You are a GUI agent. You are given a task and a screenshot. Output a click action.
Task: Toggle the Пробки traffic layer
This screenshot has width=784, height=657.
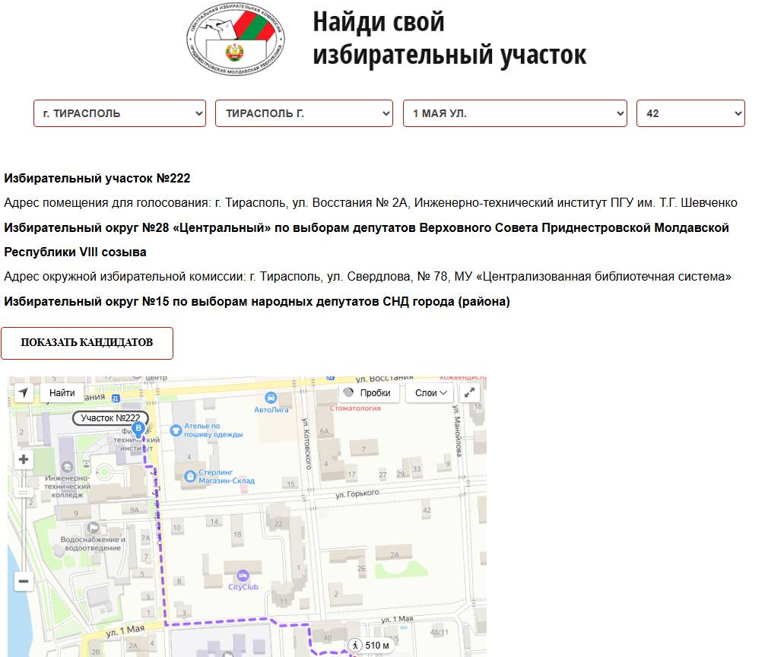[x=367, y=393]
